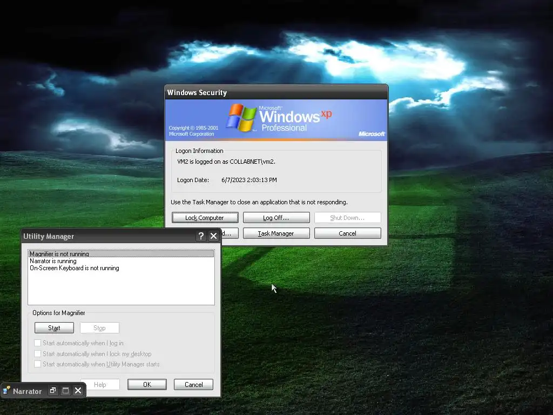The image size is (553, 415).
Task: Select 'Narrator is running' entry
Action: pos(121,261)
